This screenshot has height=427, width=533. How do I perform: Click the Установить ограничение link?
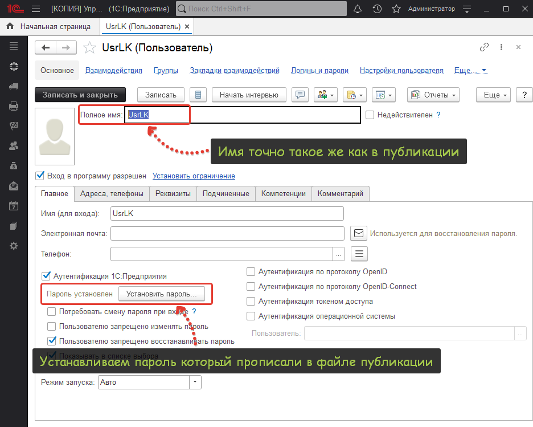[194, 176]
